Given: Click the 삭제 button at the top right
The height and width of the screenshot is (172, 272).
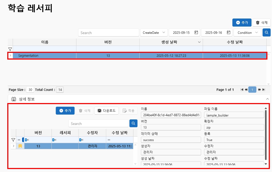Looking at the screenshot, I should coord(261,23).
